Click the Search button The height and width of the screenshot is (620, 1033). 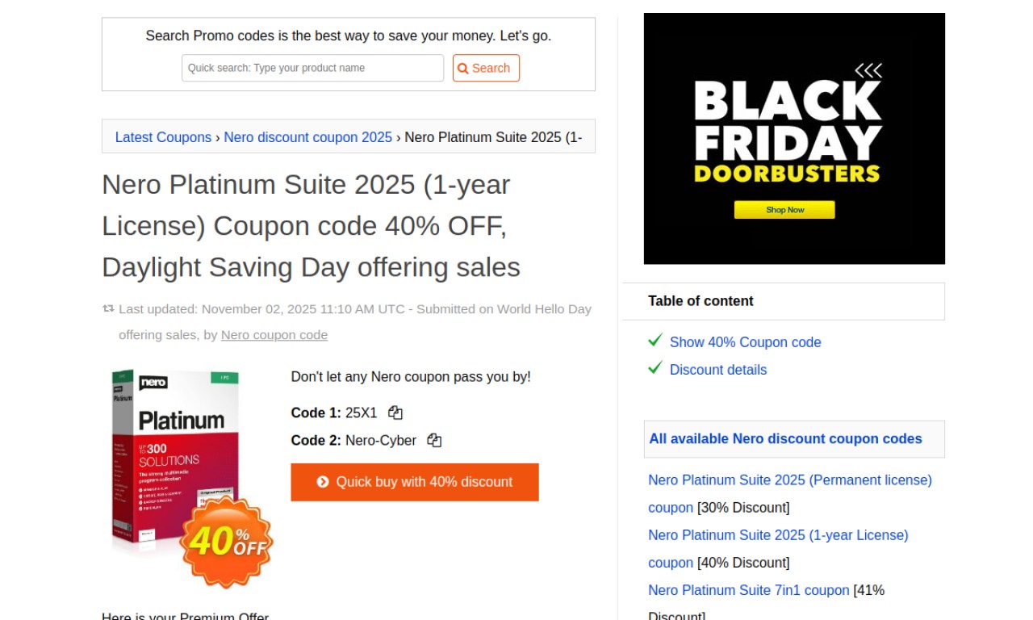[486, 68]
